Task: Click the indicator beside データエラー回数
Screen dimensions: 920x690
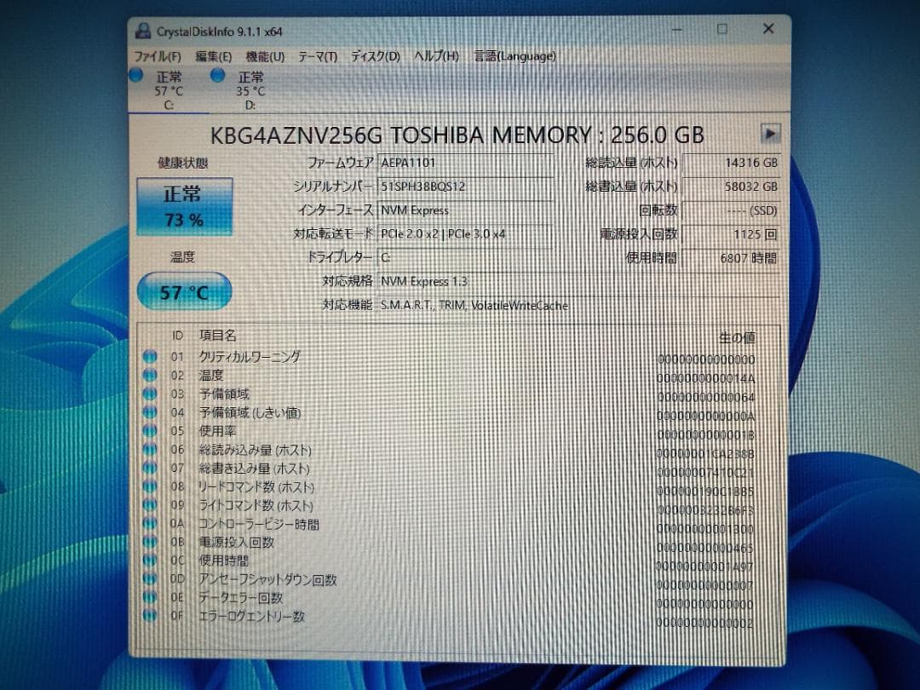Action: tap(150, 598)
